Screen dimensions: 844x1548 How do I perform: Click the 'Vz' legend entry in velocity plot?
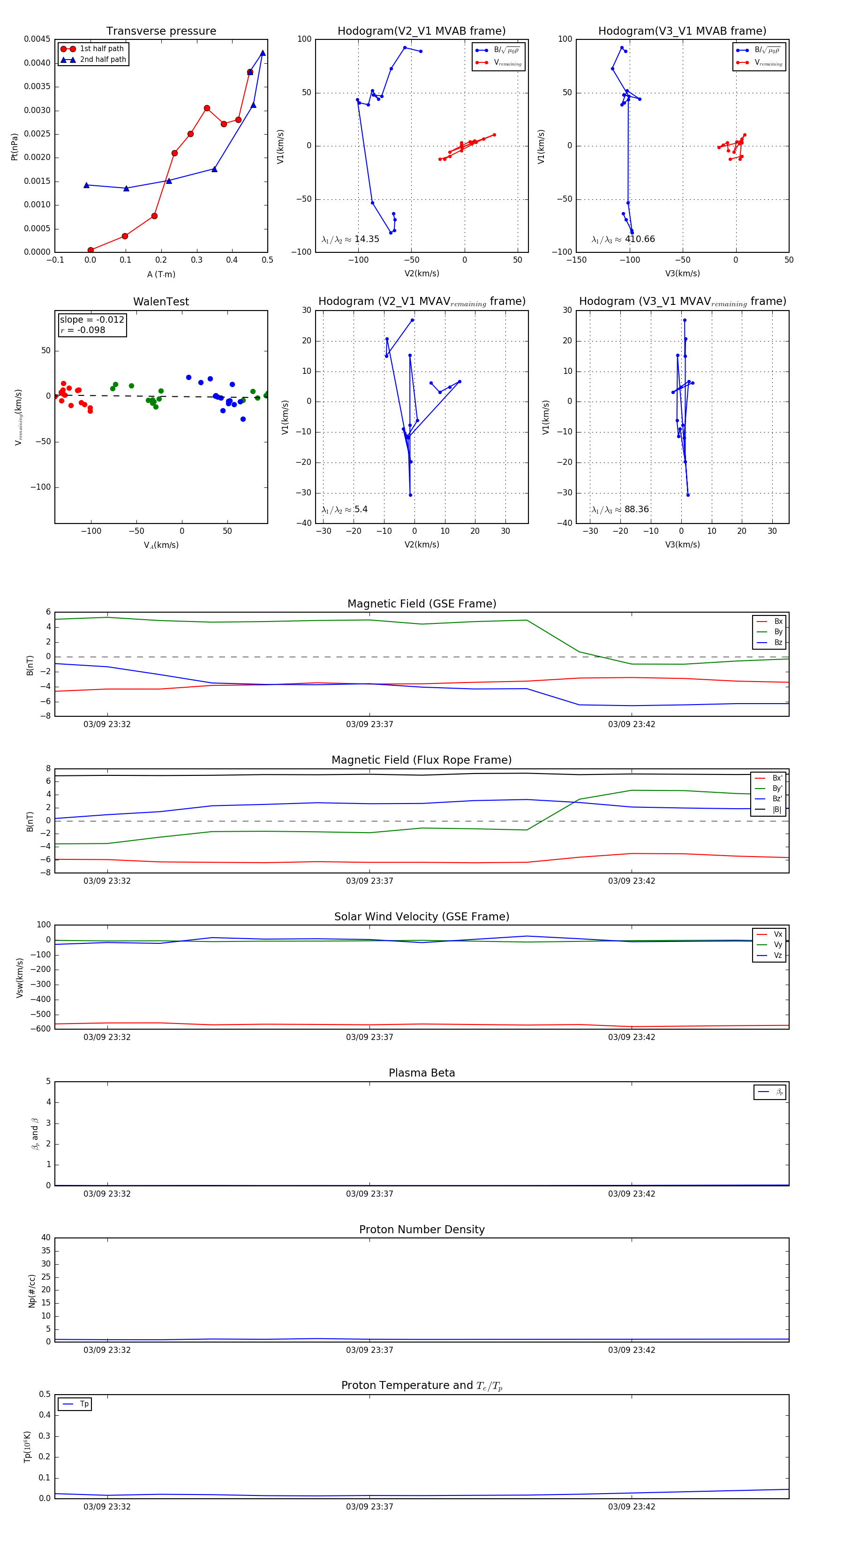769,955
